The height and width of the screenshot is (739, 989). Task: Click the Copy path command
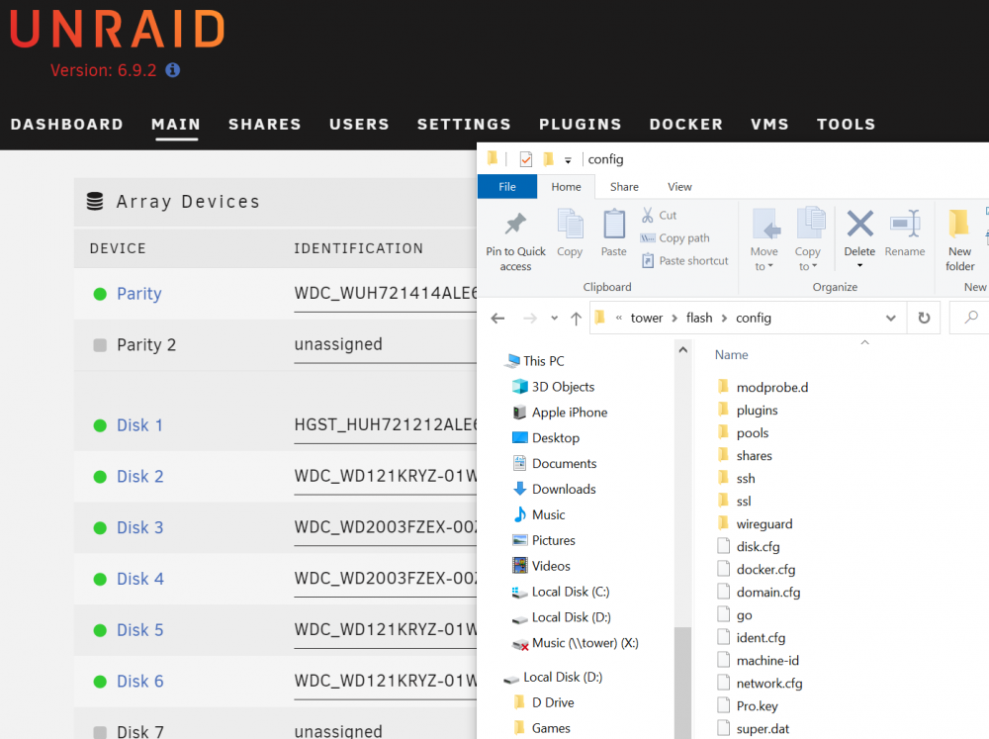point(674,237)
